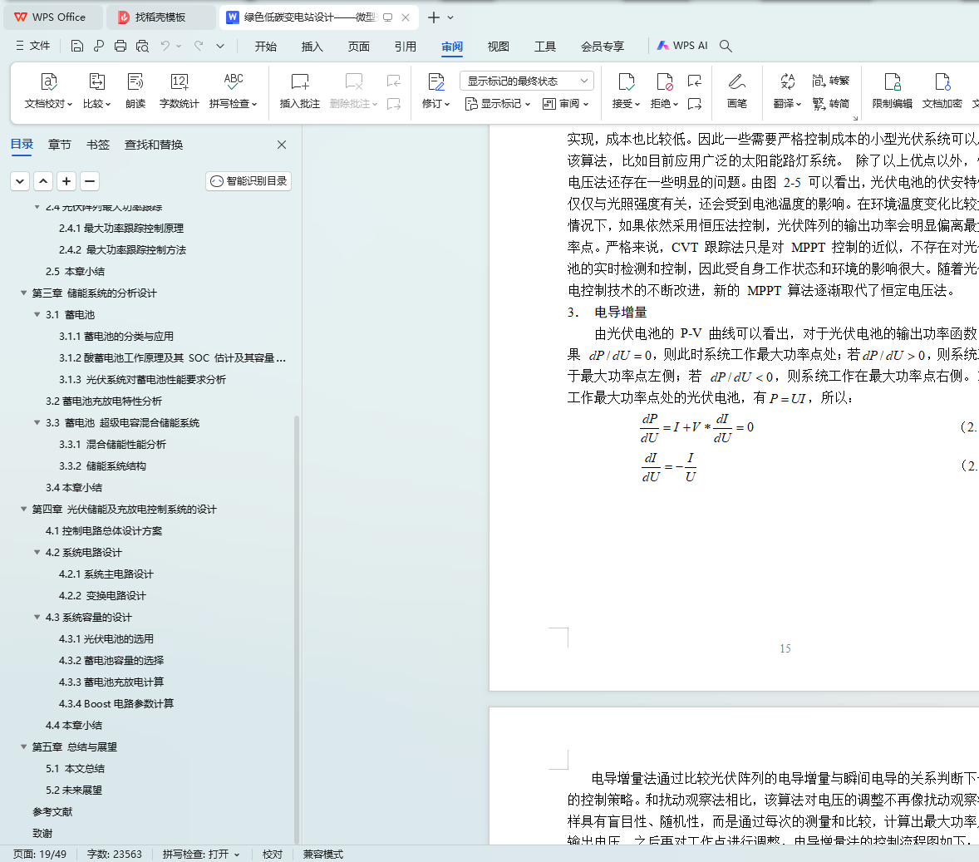The image size is (979, 862).
Task: Click the expand-level plus button in outline
Action: pyautogui.click(x=66, y=181)
